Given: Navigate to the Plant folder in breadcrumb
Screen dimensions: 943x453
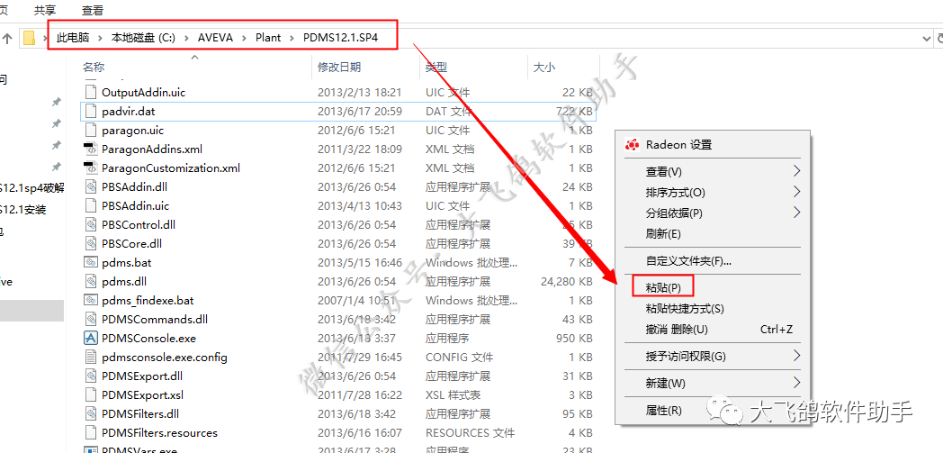Looking at the screenshot, I should pyautogui.click(x=268, y=38).
